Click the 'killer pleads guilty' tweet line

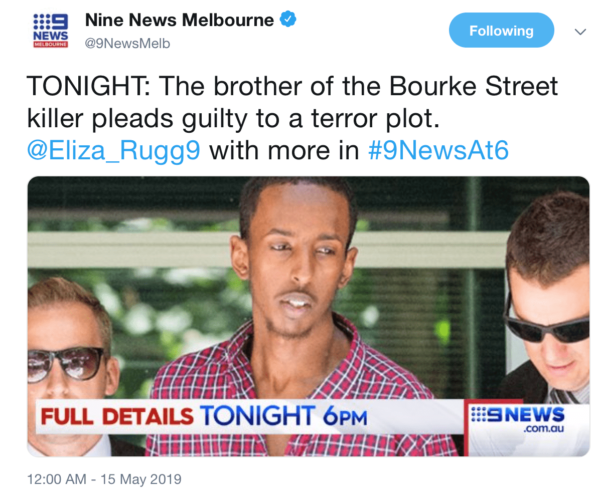(x=233, y=119)
